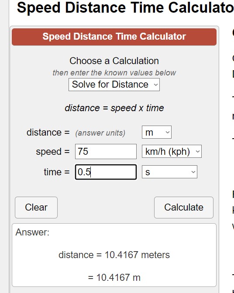Click the 'distance =' field label

(x=48, y=133)
